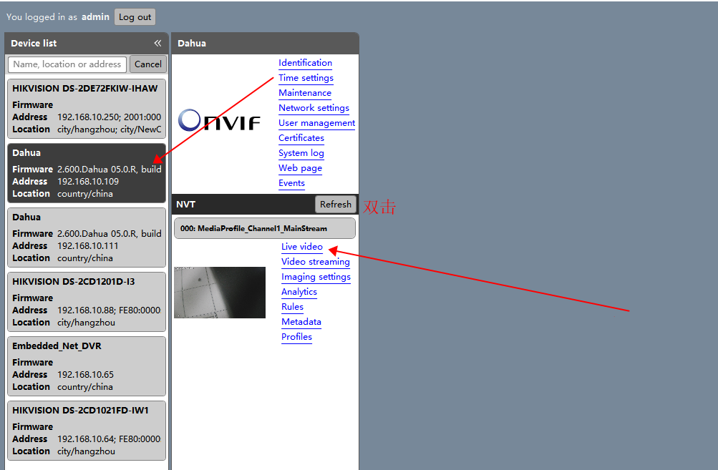Viewport: 718px width, 470px height.
Task: Open the Profiles link
Action: tap(296, 337)
